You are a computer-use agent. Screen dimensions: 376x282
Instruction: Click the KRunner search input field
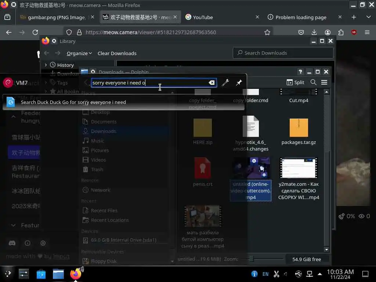pos(154,83)
